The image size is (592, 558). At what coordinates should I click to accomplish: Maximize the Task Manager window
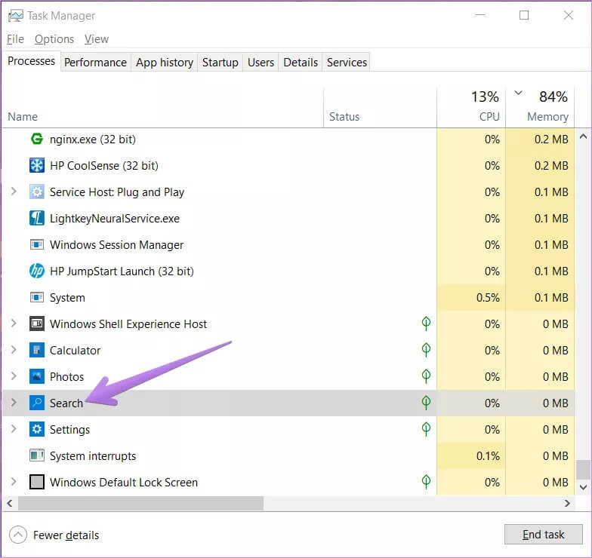524,15
